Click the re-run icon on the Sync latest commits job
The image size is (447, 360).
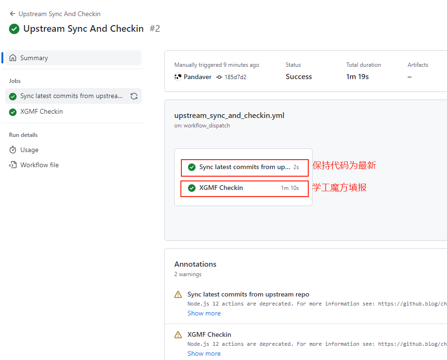pyautogui.click(x=134, y=96)
